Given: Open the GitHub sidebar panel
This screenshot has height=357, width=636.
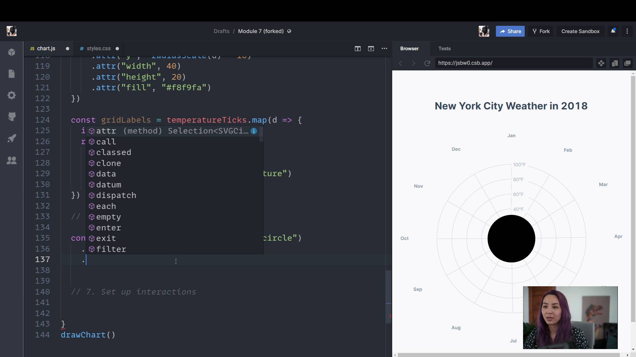Looking at the screenshot, I should coord(12,116).
